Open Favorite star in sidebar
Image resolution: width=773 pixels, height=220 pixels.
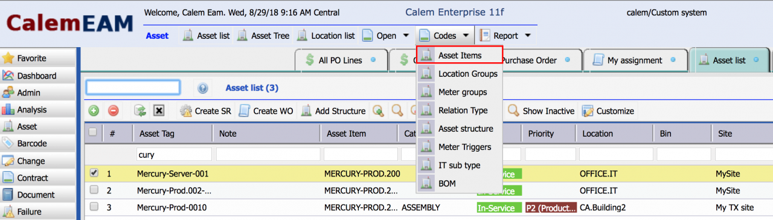point(8,59)
